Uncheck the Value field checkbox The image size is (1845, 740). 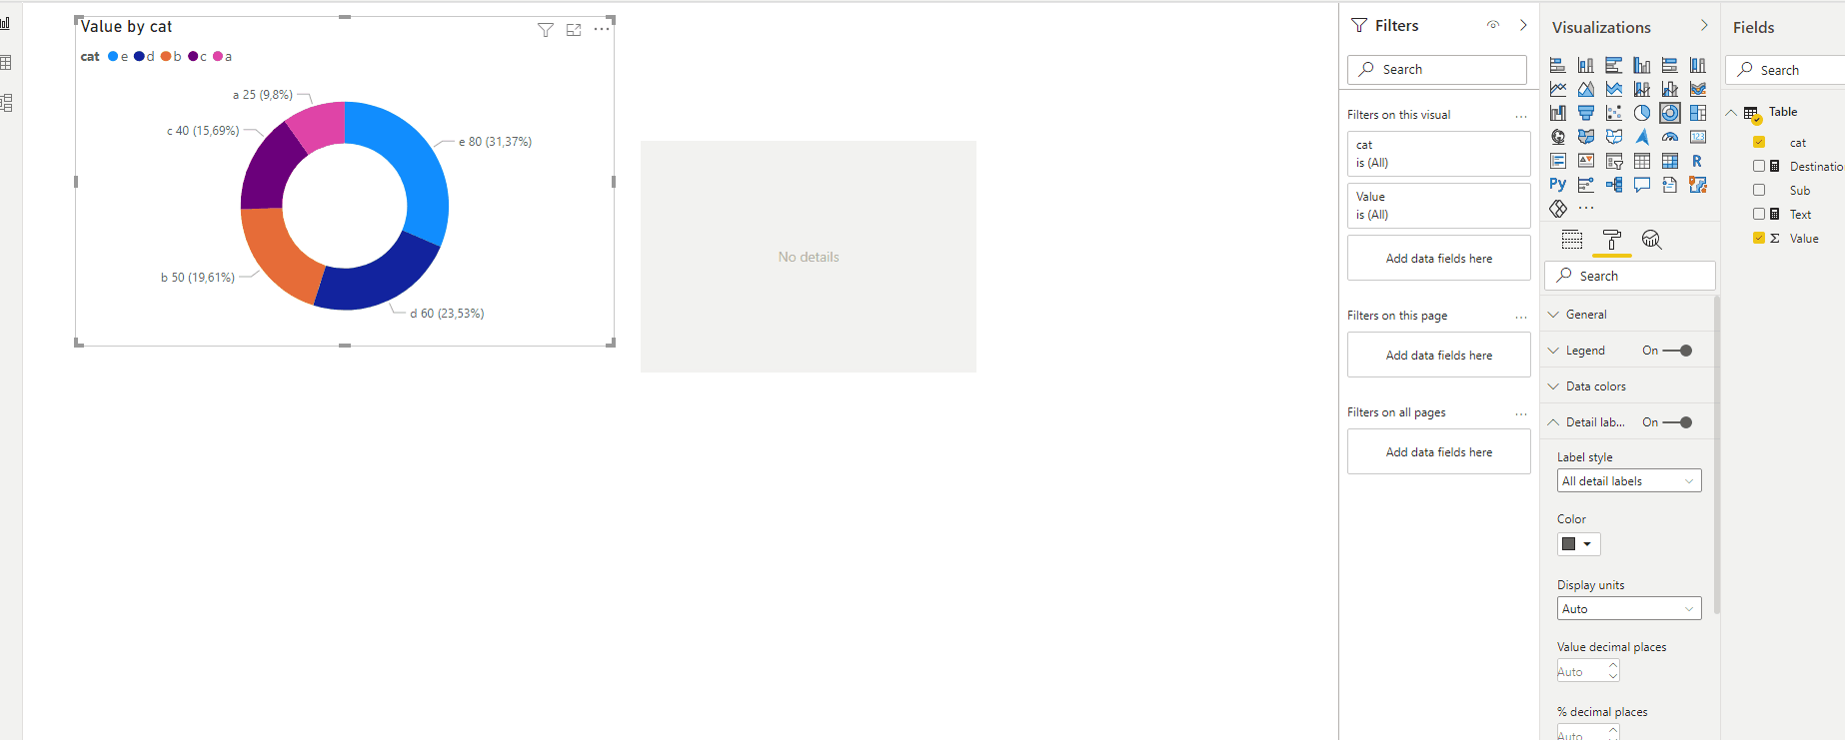1759,239
